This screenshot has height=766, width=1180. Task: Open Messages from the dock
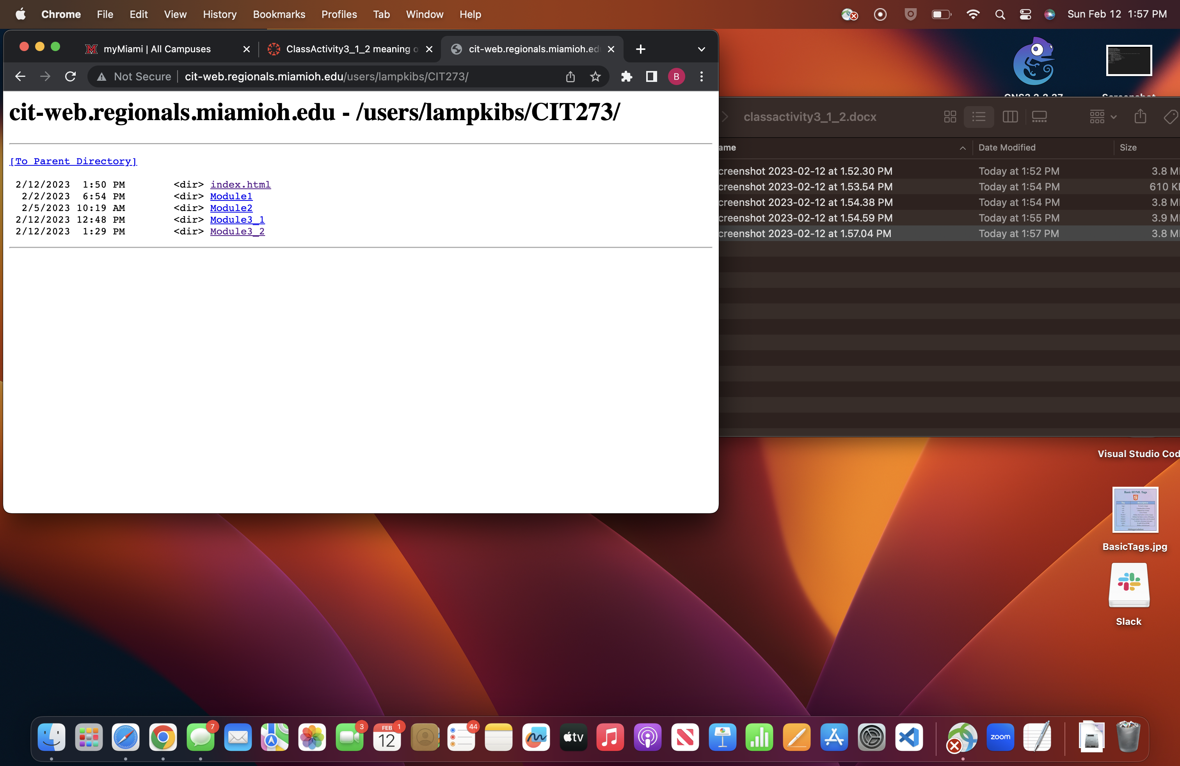tap(200, 737)
